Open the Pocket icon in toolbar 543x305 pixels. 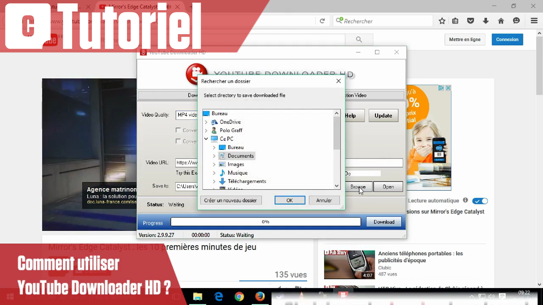(470, 21)
